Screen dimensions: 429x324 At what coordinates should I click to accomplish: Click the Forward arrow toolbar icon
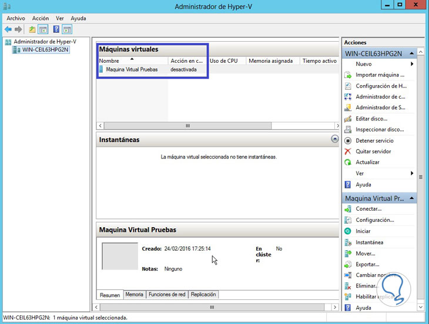pyautogui.click(x=18, y=29)
